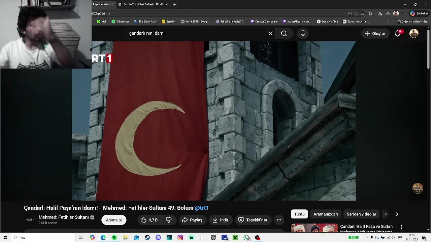Open Task View on the taskbar
This screenshot has height=242, width=431.
pos(81,238)
